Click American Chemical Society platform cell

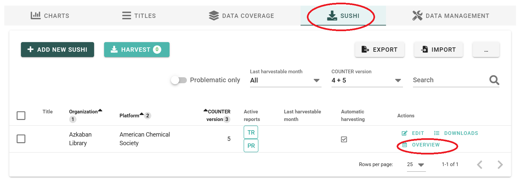(x=145, y=139)
